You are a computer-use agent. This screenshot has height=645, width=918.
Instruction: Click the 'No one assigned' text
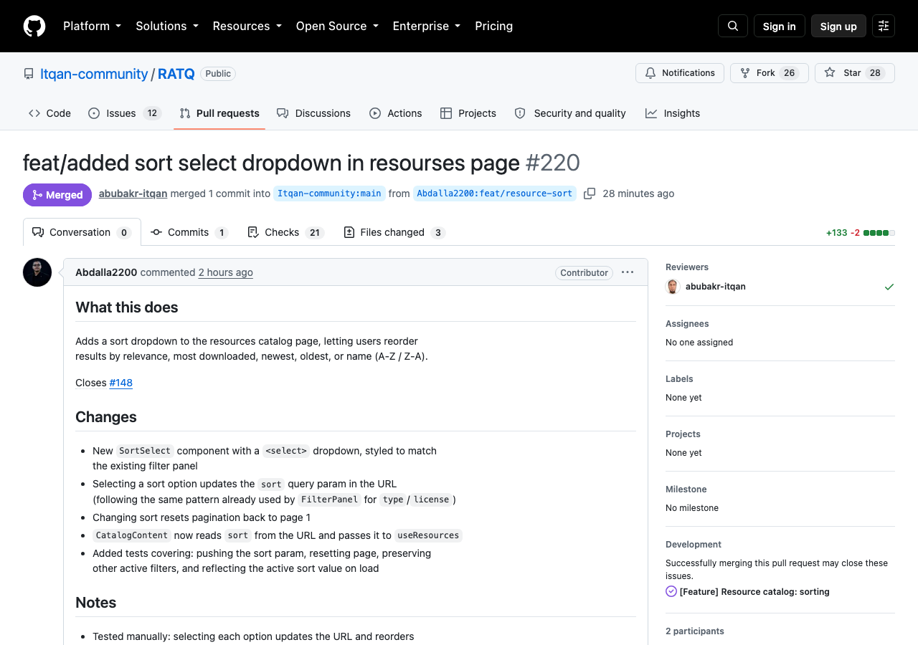[699, 343]
